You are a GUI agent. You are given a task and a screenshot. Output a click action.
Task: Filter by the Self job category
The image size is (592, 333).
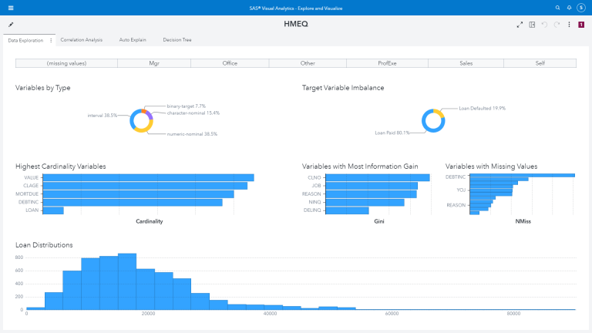click(x=540, y=63)
